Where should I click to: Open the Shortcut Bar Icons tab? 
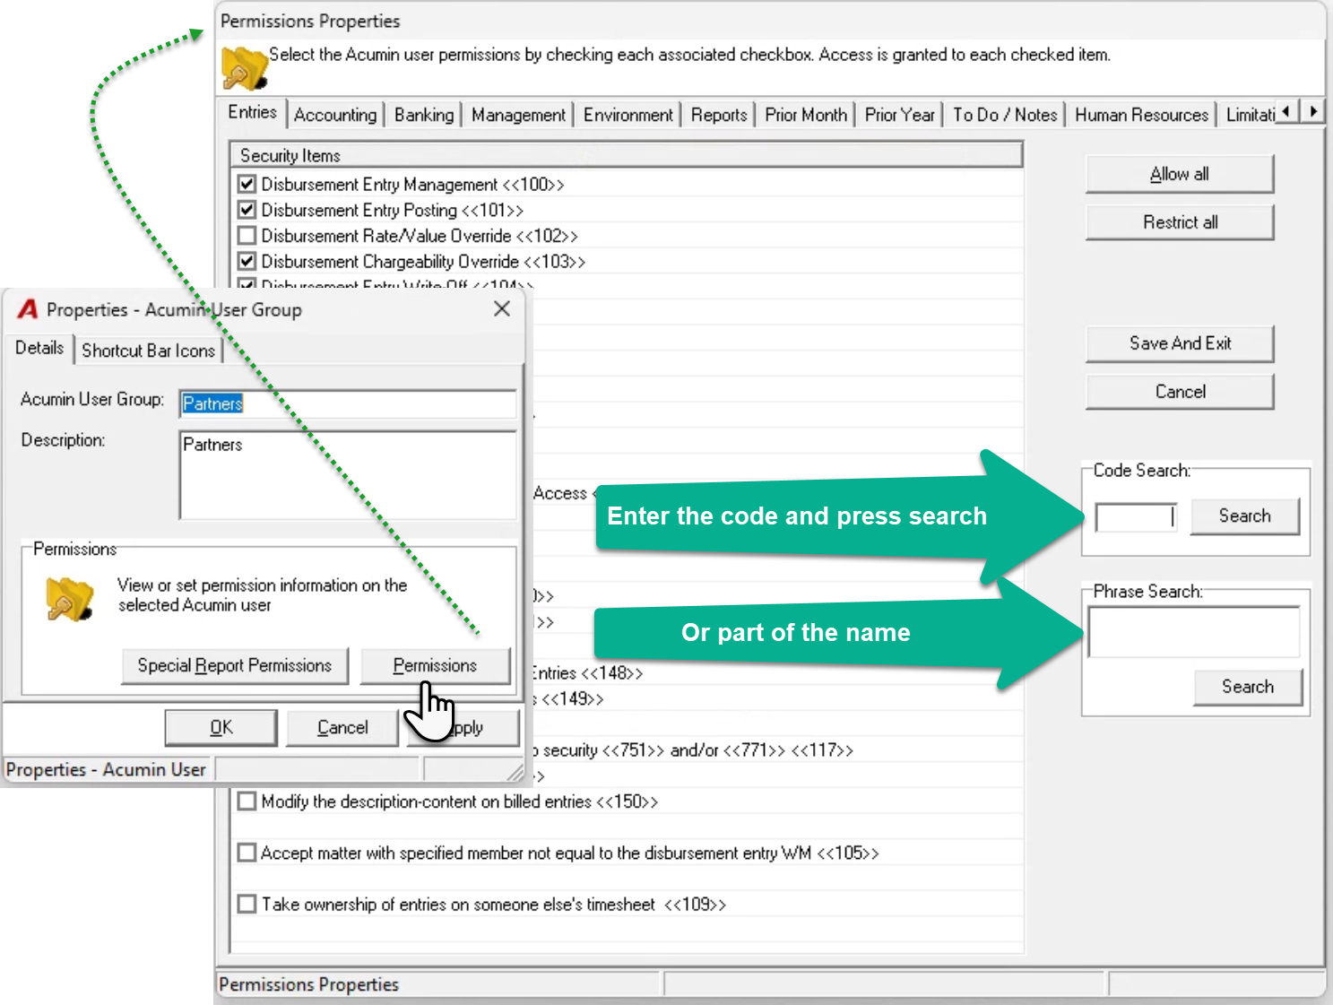(149, 351)
